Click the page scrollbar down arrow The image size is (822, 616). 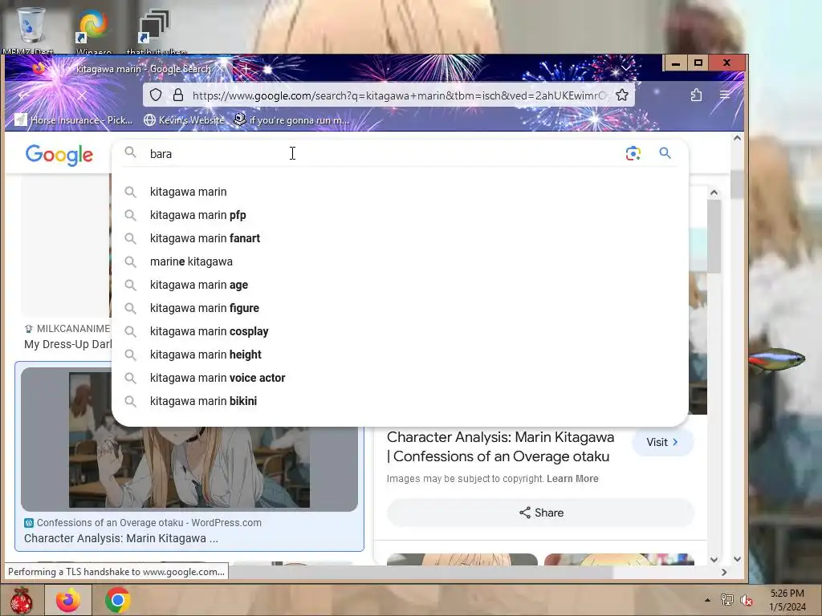(737, 559)
